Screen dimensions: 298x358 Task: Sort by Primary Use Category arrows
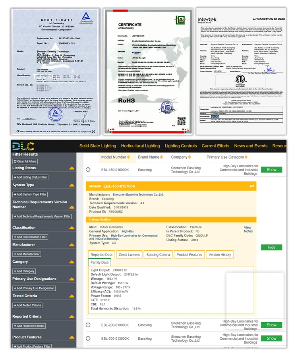[246, 157]
